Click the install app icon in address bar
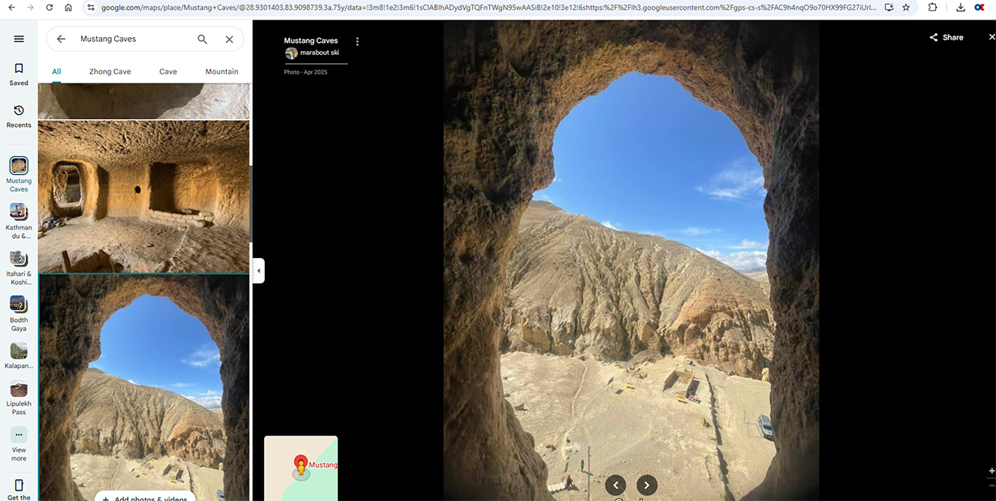Image resolution: width=996 pixels, height=501 pixels. pyautogui.click(x=889, y=7)
